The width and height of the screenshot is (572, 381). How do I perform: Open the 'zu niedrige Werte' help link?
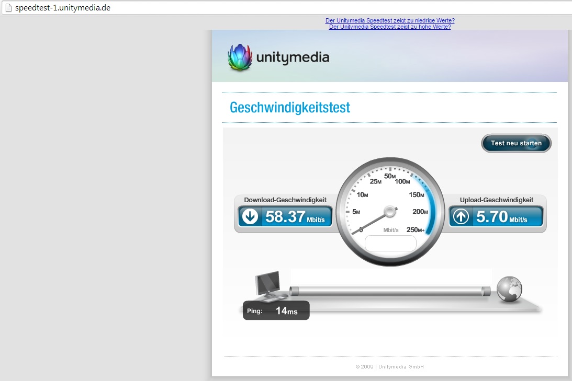pyautogui.click(x=390, y=20)
